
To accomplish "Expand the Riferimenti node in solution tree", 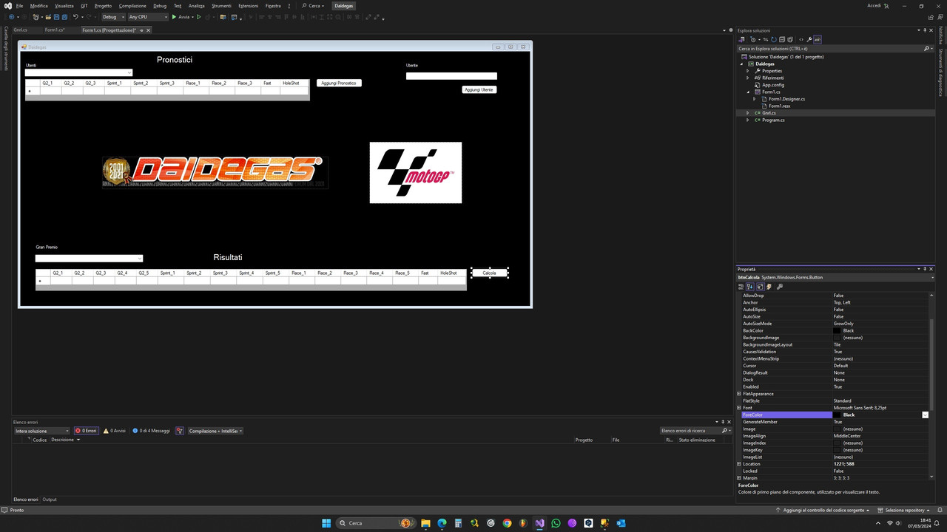I will pyautogui.click(x=748, y=78).
